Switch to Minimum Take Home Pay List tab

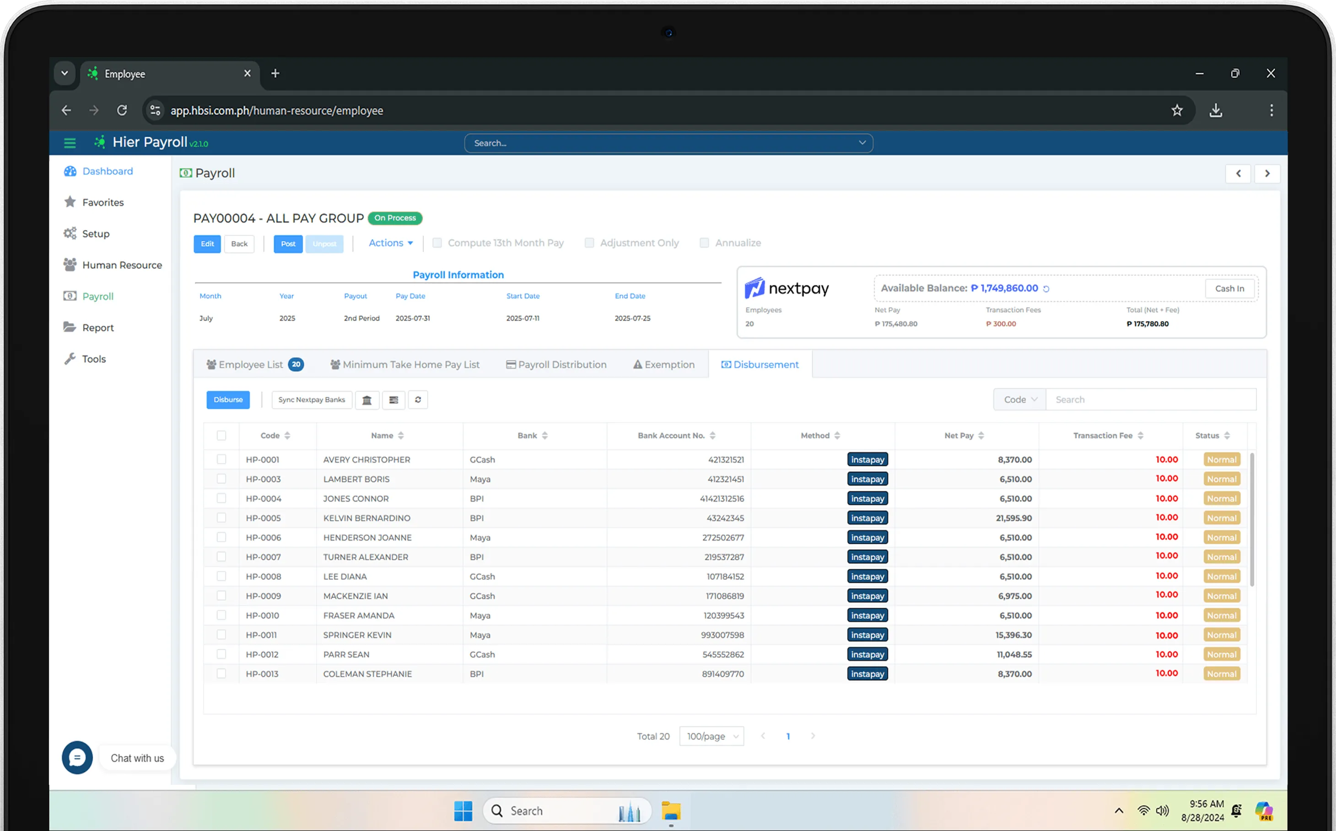[405, 365]
